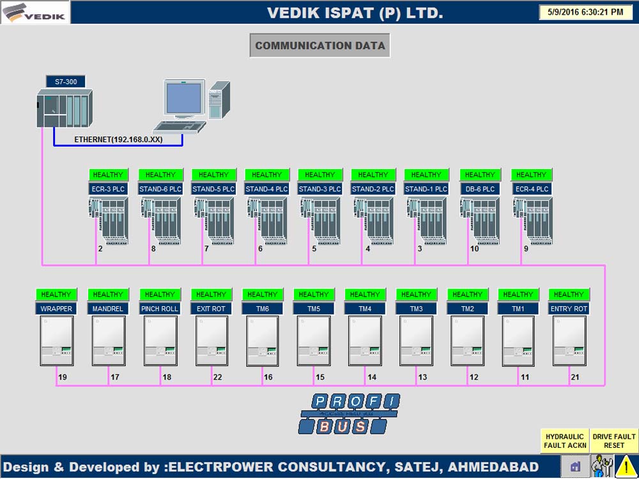Click the TM5 drive unit icon

pyautogui.click(x=314, y=341)
